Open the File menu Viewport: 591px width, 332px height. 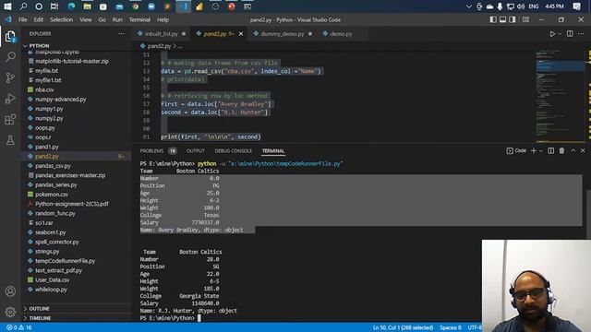(22, 19)
